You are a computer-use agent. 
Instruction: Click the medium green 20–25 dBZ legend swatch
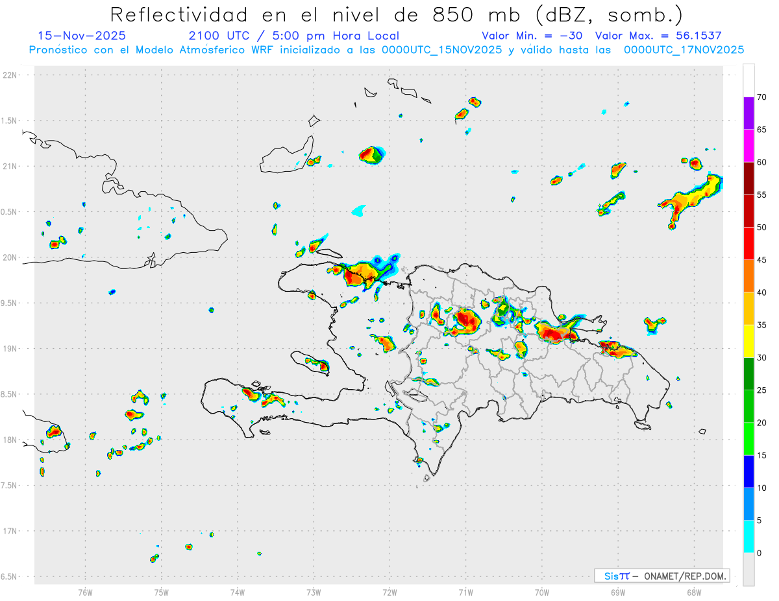click(x=748, y=407)
